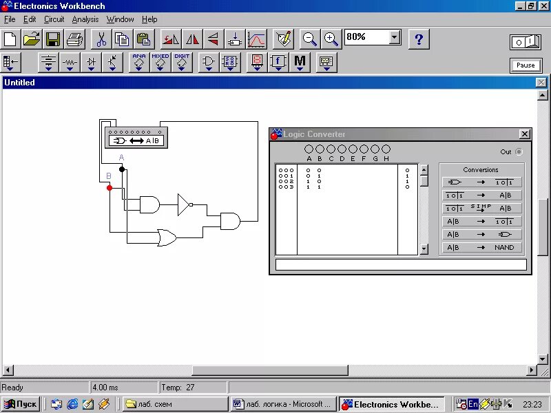Viewport: 551px width, 413px height.
Task: Open Windows Start (Пуск) button
Action: pyautogui.click(x=20, y=404)
